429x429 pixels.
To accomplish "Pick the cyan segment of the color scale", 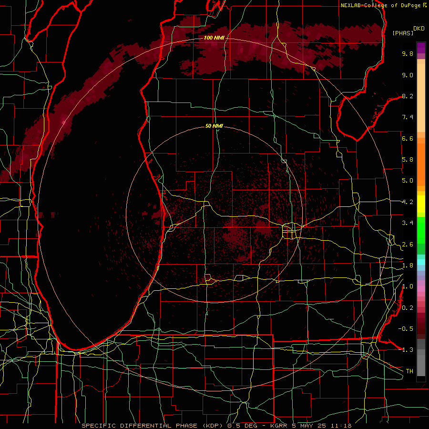I will [x=421, y=262].
